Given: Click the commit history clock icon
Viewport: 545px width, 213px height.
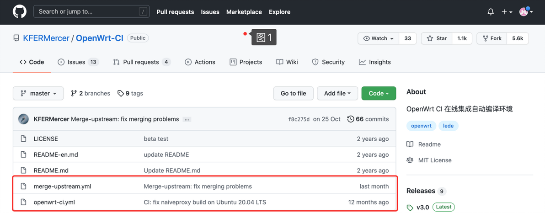Looking at the screenshot, I should pyautogui.click(x=351, y=119).
